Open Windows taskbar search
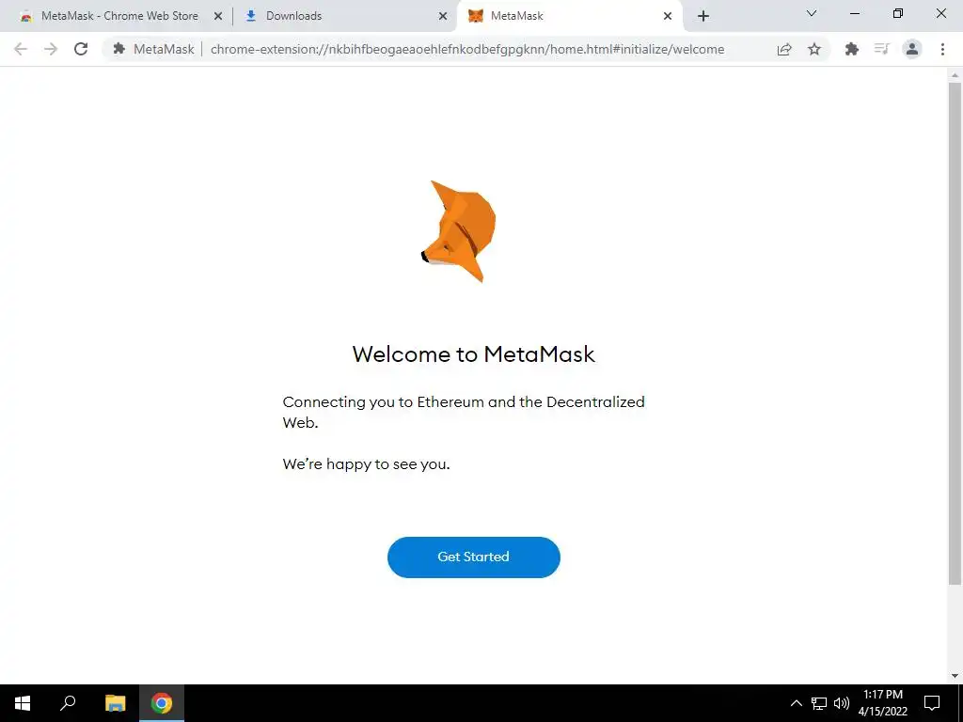Viewport: 963px width, 722px height. coord(68,703)
